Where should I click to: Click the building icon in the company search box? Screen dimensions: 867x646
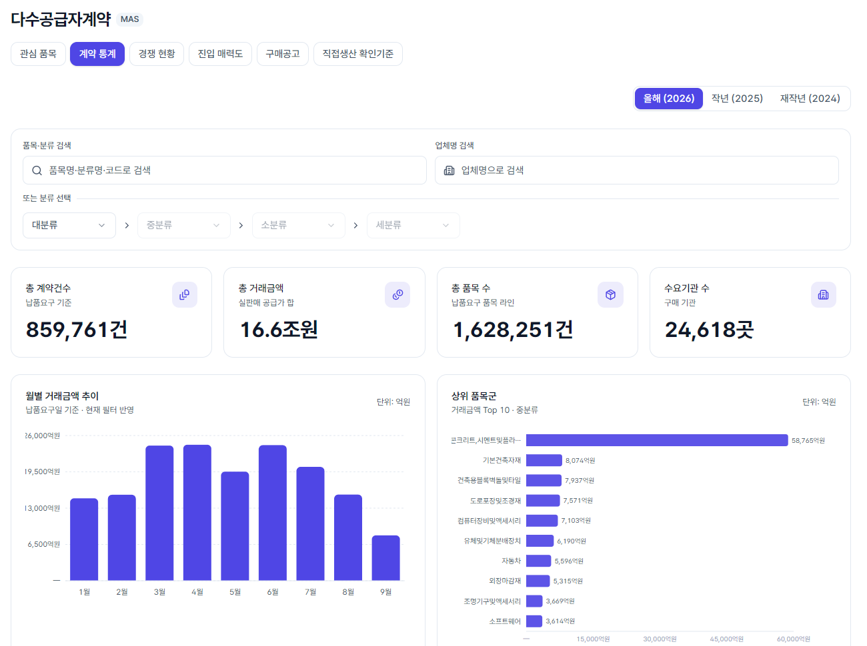click(x=450, y=170)
